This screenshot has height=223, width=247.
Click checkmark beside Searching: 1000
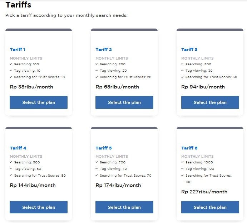coord(182,162)
